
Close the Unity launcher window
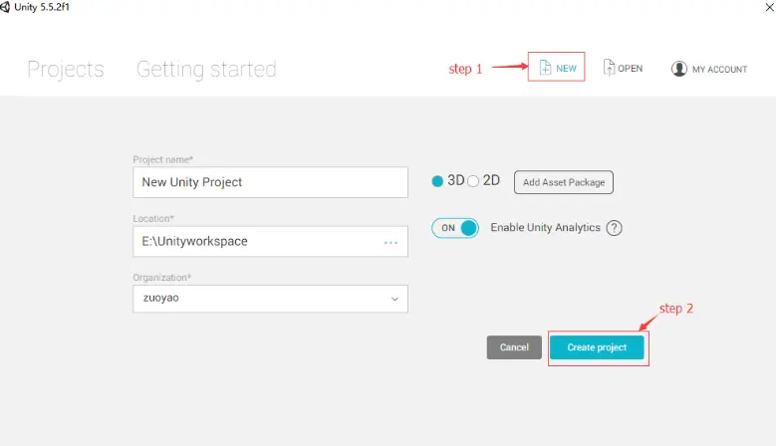(x=770, y=7)
